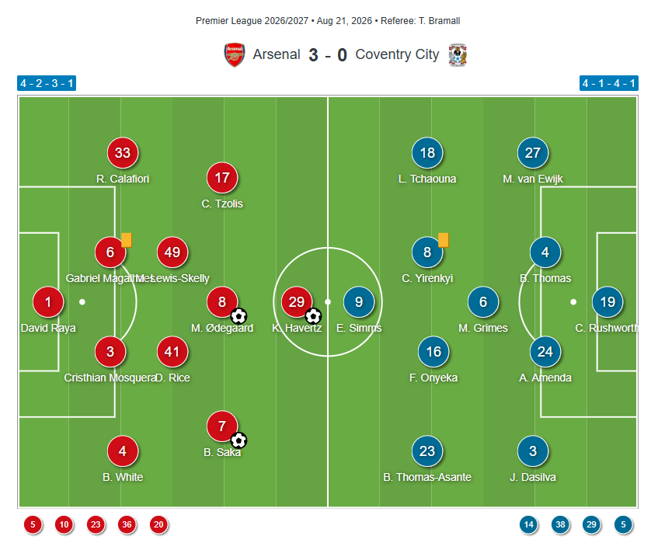Viewport: 658px width, 550px height.
Task: Select M. Grimes's number 6 marker
Action: (x=483, y=301)
